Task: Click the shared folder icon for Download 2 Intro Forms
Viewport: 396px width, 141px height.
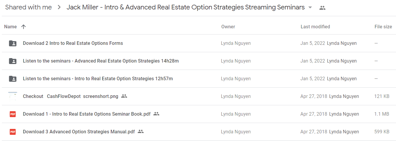Action: coord(13,43)
